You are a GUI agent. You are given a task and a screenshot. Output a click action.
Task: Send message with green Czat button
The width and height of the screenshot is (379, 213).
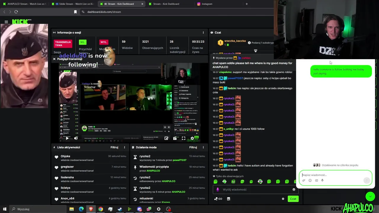tap(293, 199)
